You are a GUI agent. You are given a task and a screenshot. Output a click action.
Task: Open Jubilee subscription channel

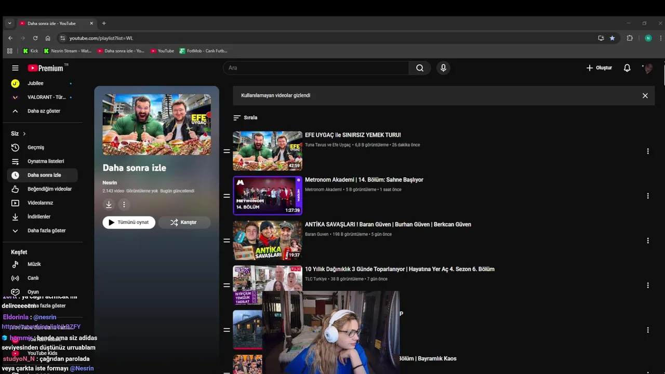43,84
